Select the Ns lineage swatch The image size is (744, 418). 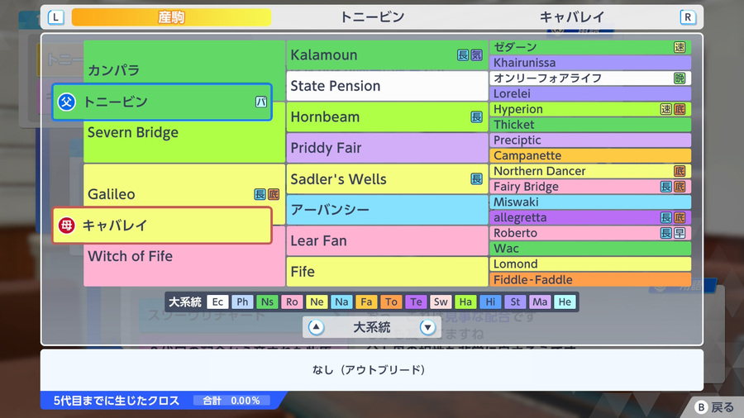(x=267, y=302)
